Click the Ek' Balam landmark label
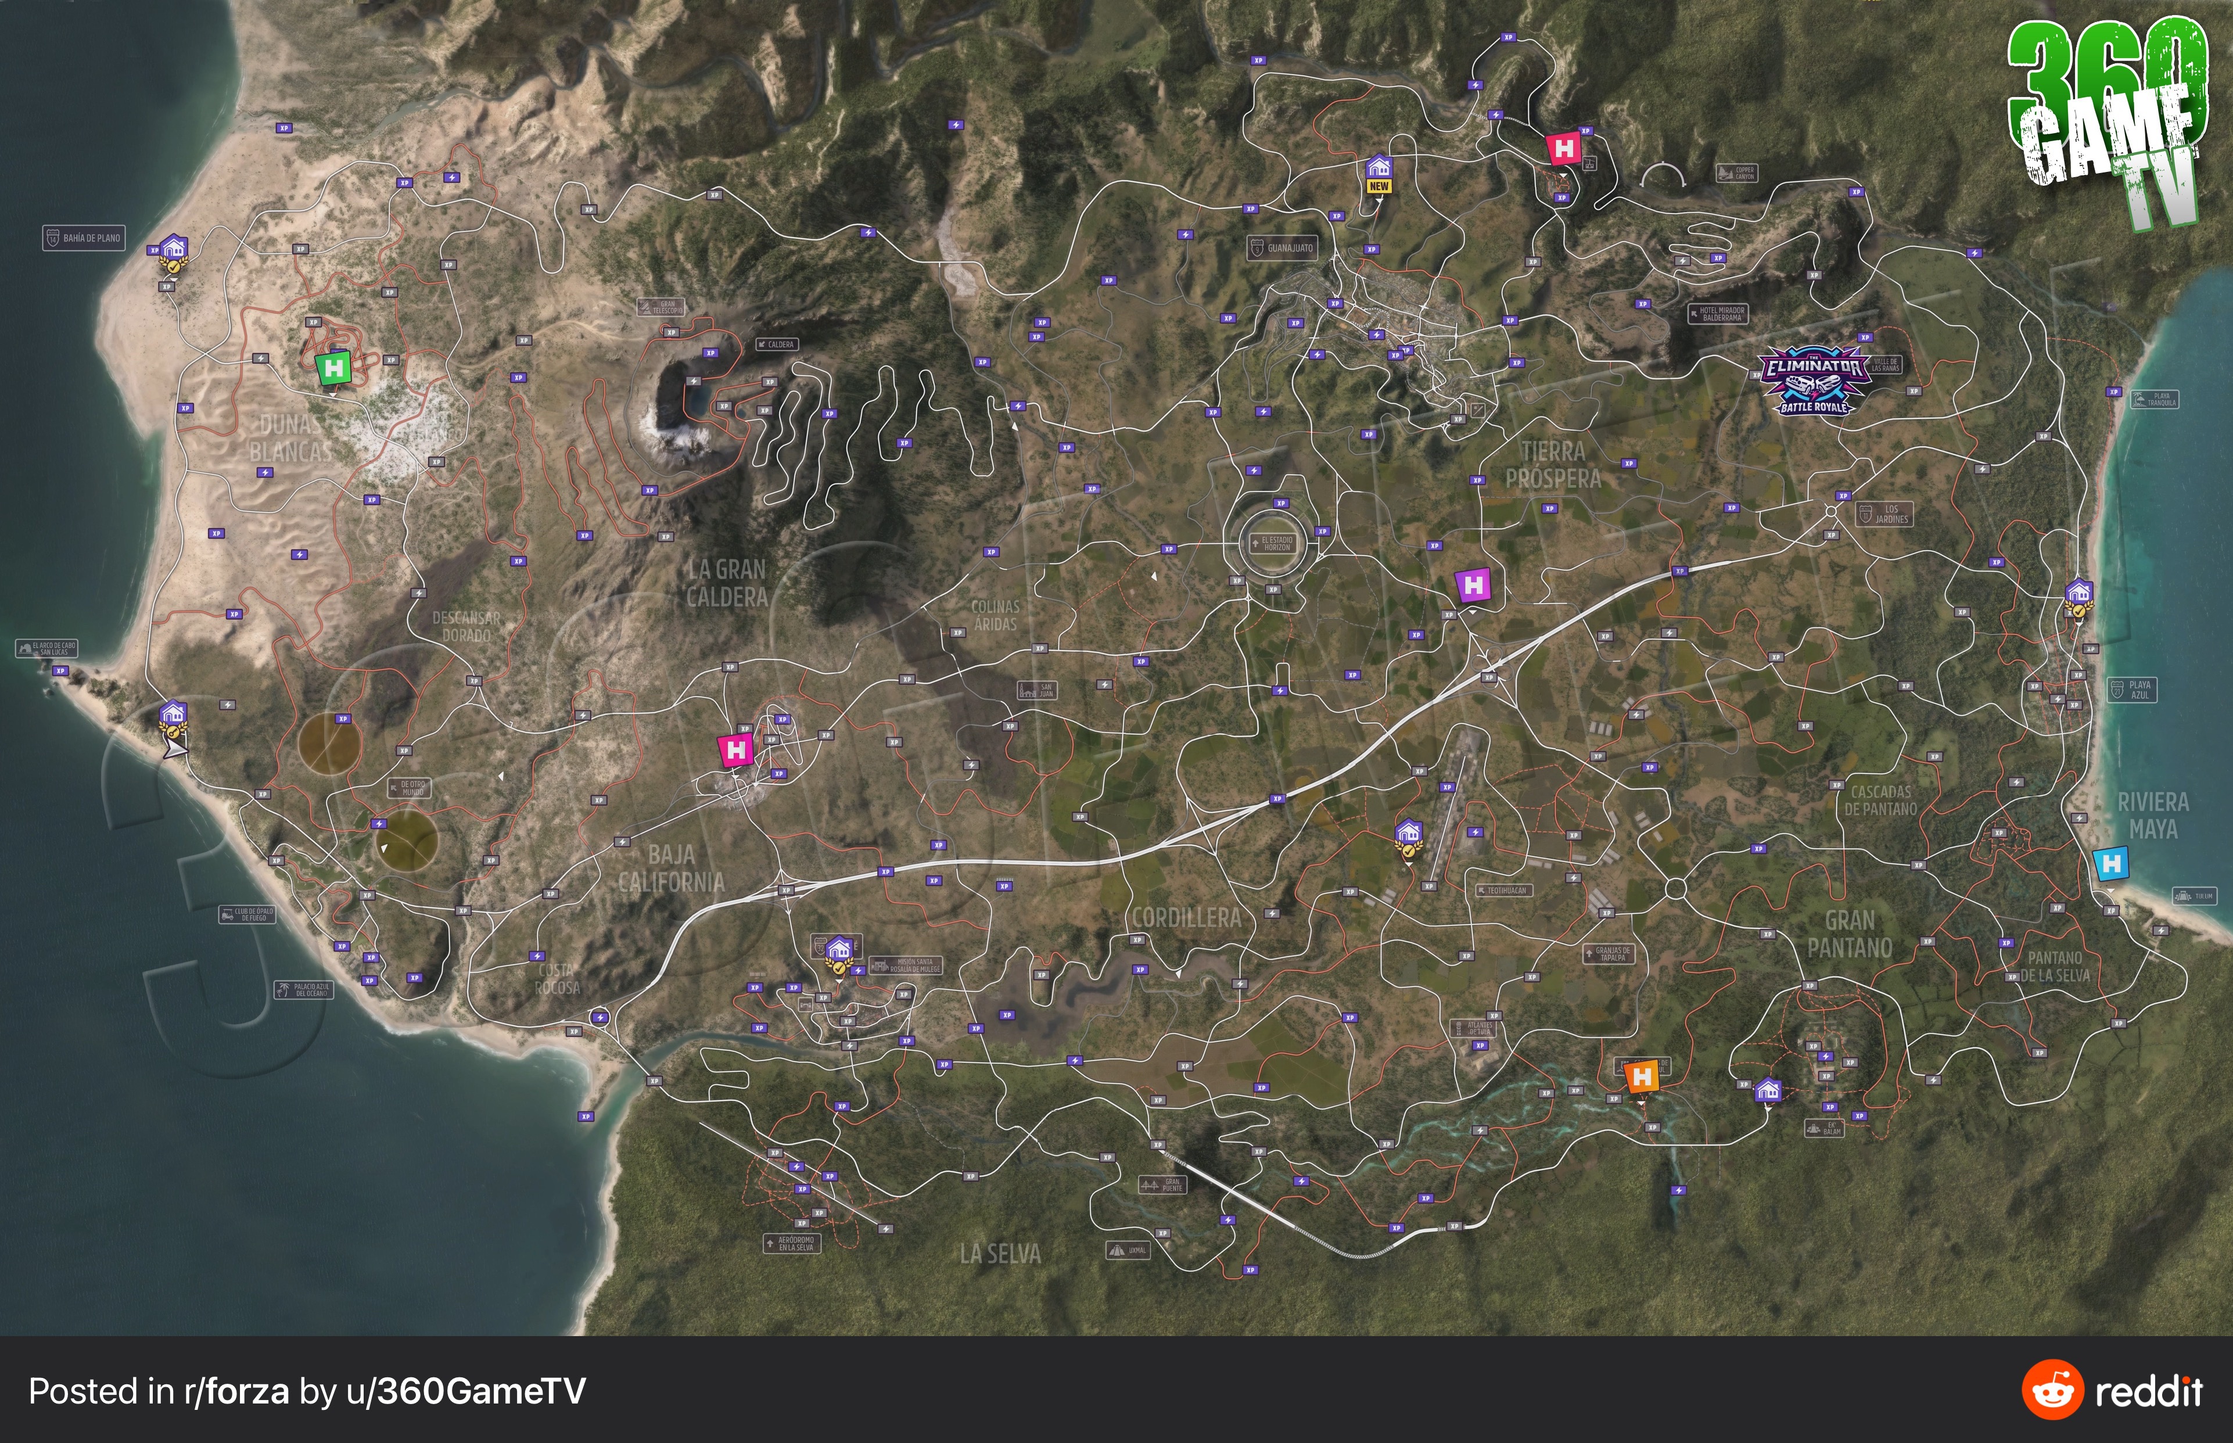This screenshot has height=1443, width=2233. [1825, 1128]
